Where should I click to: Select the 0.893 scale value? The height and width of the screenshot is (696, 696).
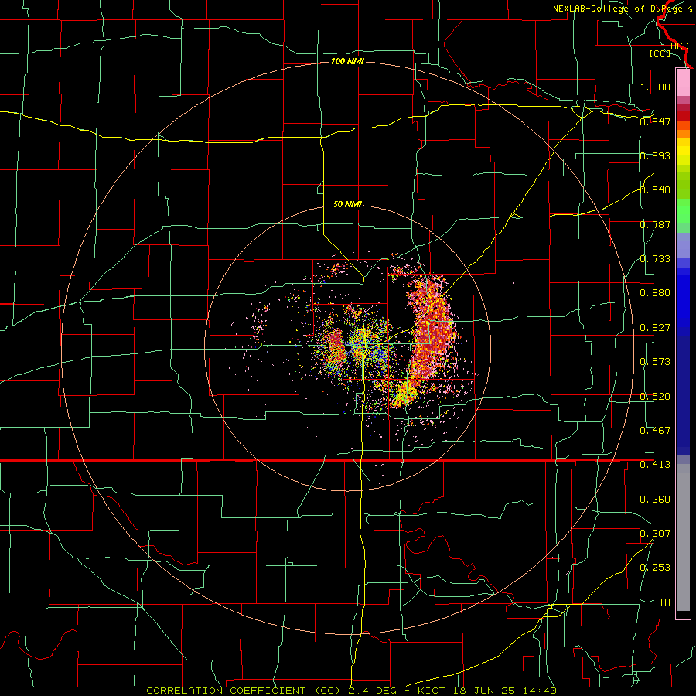click(655, 155)
